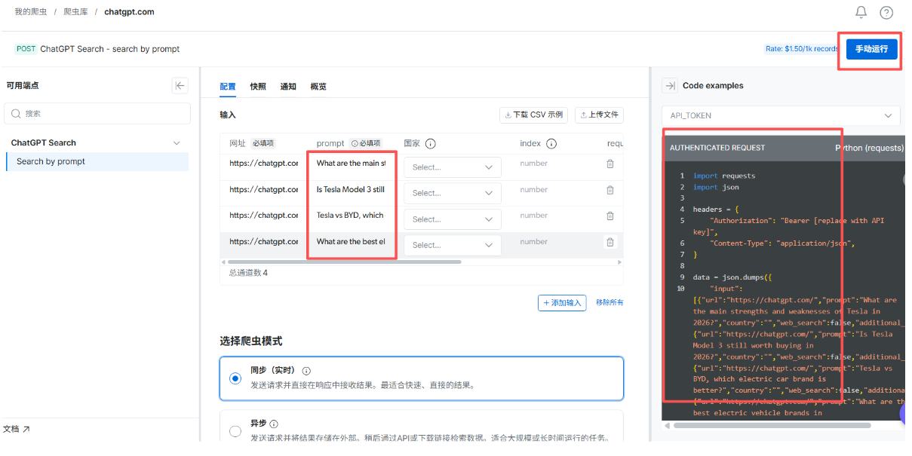912x456 pixels.
Task: Click the endpoint 搜索 search field
Action: pyautogui.click(x=97, y=113)
